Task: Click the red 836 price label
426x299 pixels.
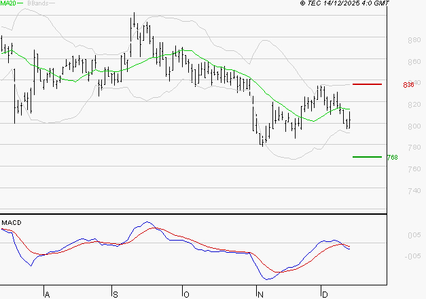Action: tap(408, 85)
